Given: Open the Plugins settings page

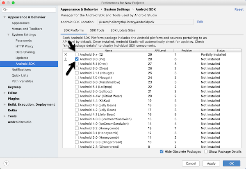Looking at the screenshot, I should tap(14, 99).
